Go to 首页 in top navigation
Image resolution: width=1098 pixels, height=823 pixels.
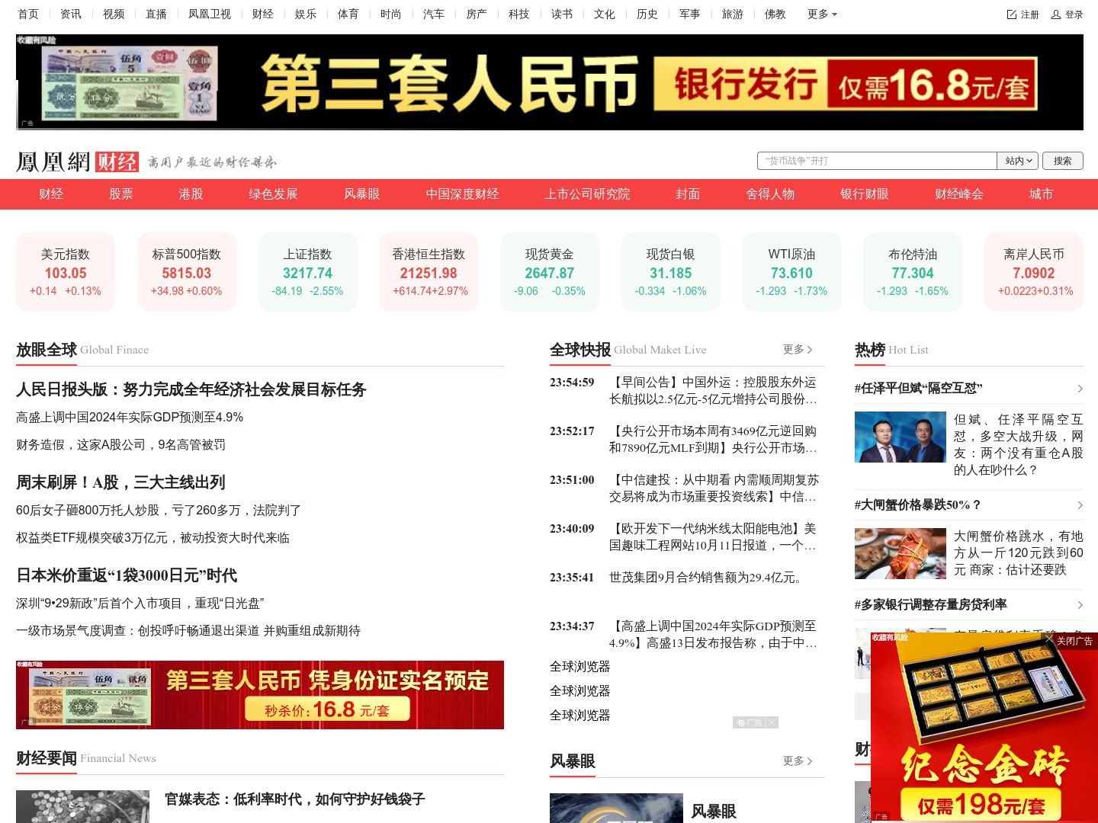pyautogui.click(x=28, y=14)
